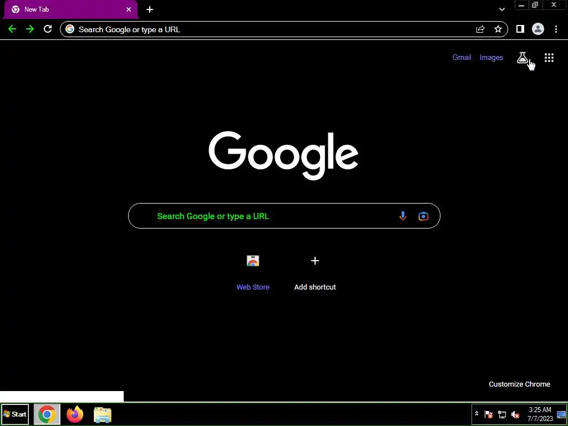This screenshot has width=568, height=426.
Task: Show hidden tray icons chevron
Action: (x=476, y=414)
